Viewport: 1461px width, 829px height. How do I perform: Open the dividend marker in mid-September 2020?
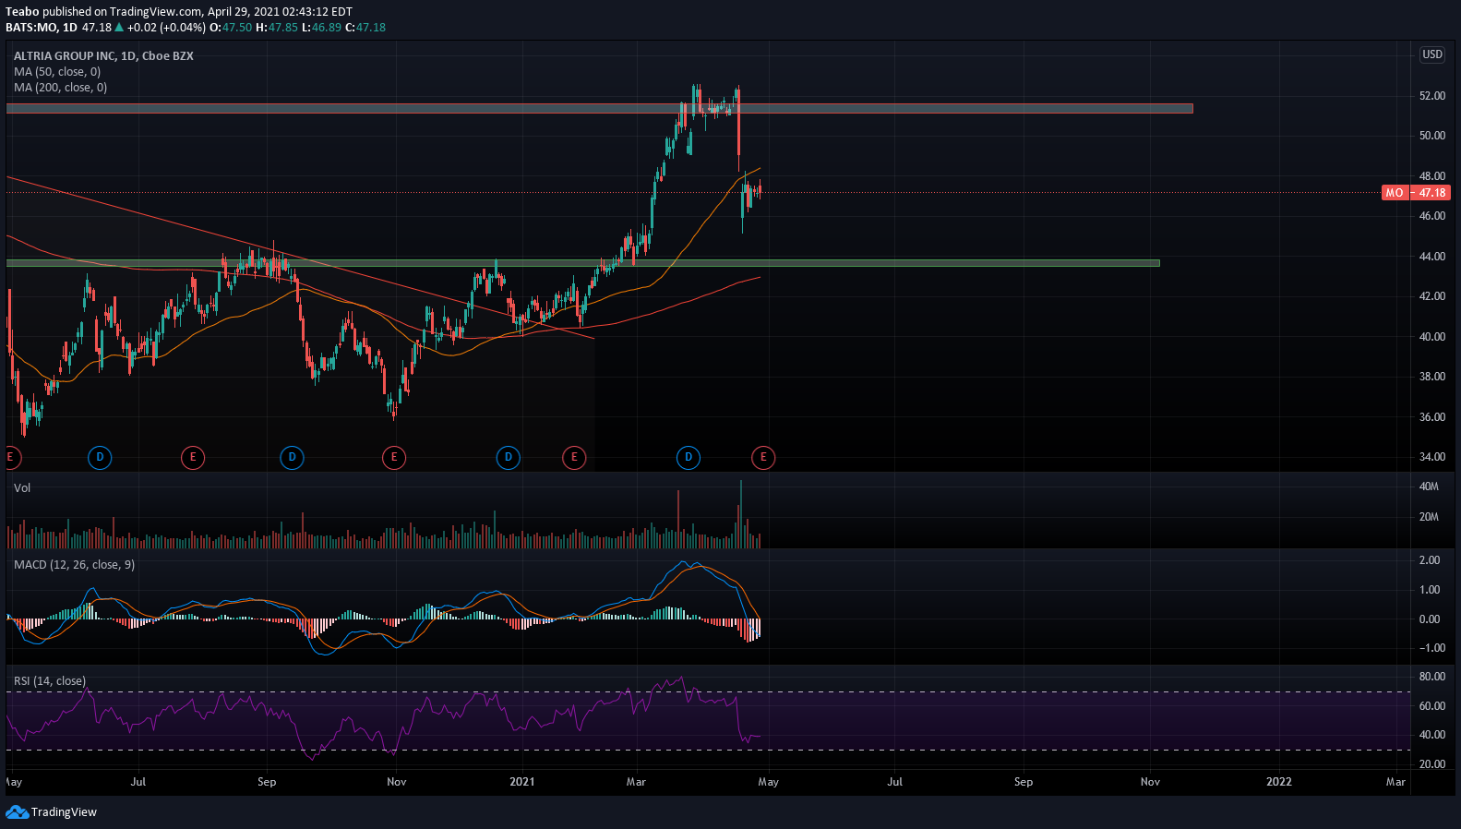click(292, 457)
